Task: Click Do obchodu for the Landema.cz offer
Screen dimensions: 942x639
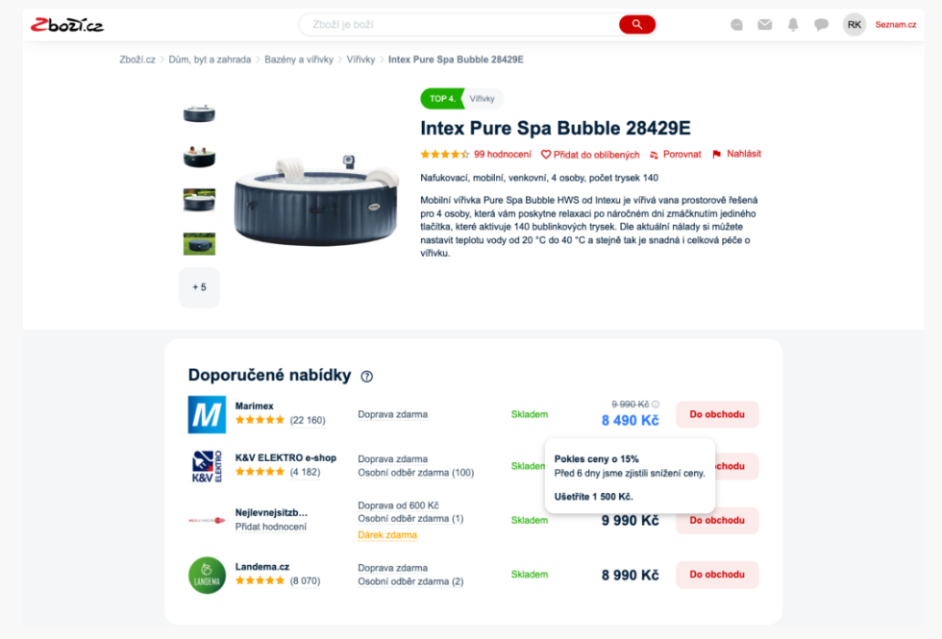Action: (x=717, y=575)
